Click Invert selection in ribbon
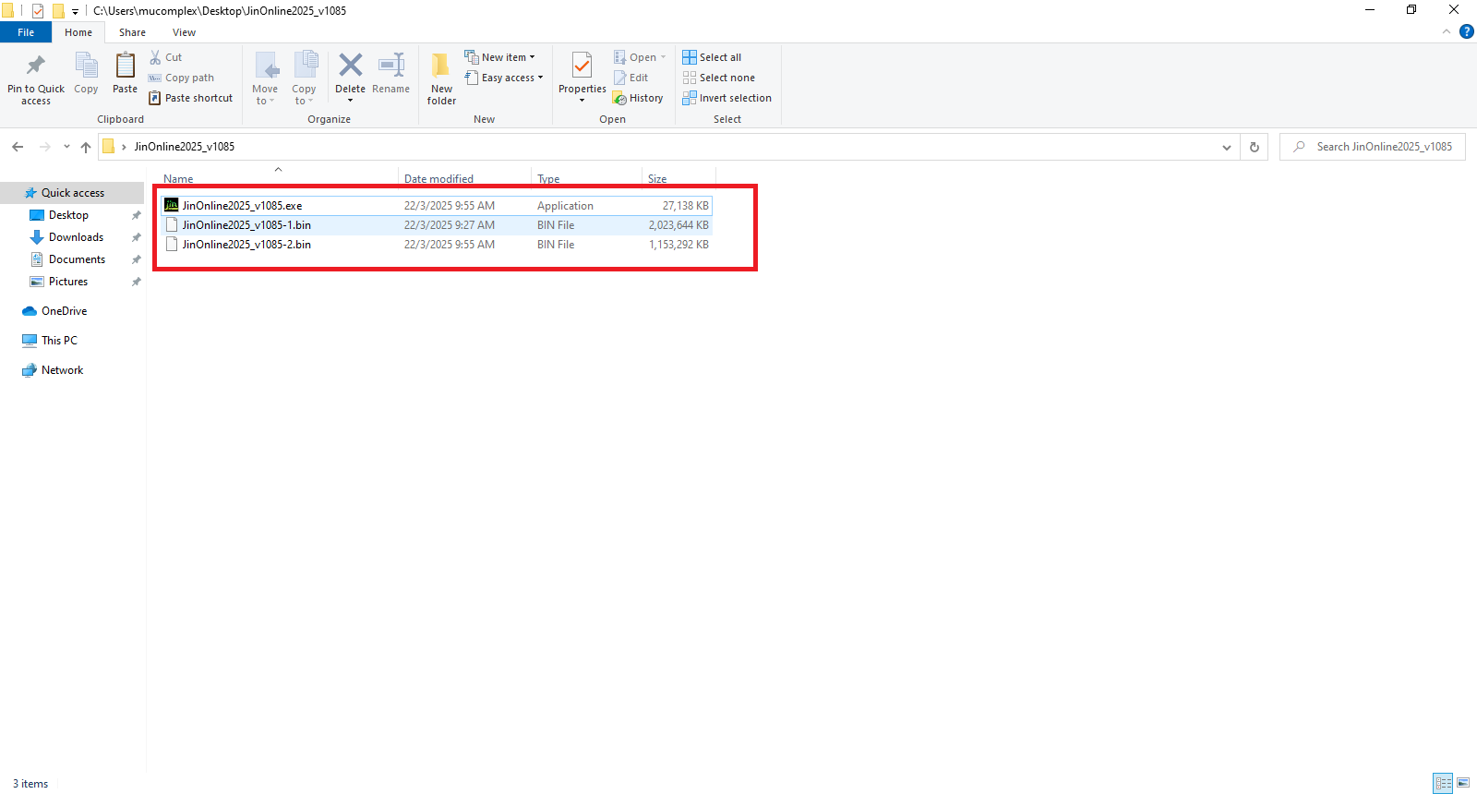Image resolution: width=1477 pixels, height=794 pixels. tap(726, 98)
